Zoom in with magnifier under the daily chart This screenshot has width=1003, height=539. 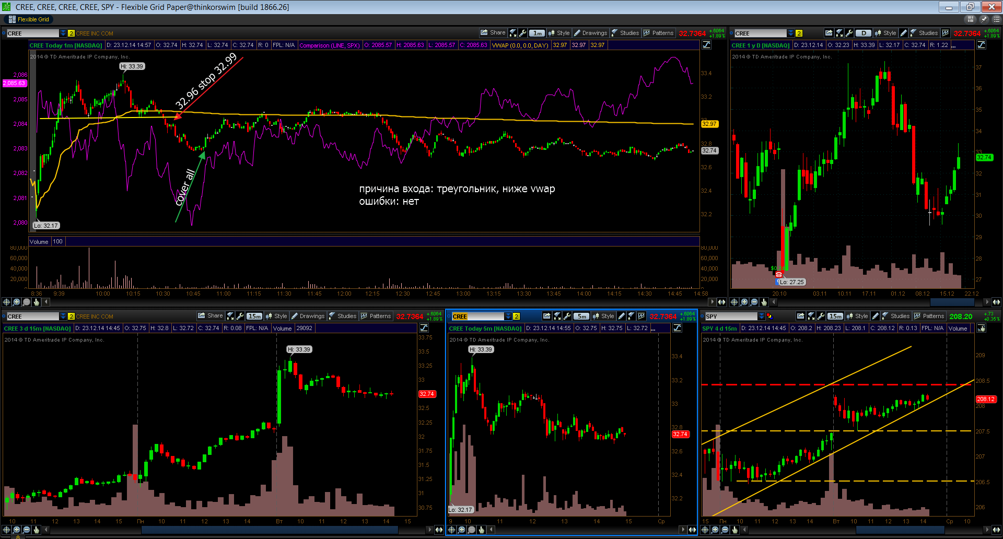click(x=744, y=302)
